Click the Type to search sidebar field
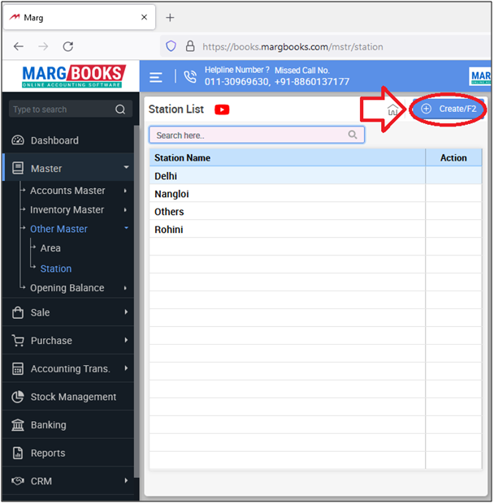 pyautogui.click(x=71, y=110)
